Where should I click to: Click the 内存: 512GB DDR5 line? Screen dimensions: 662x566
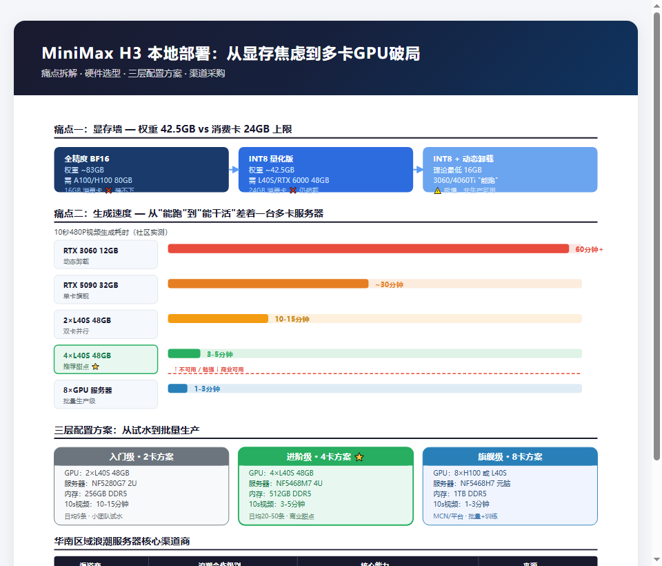click(x=280, y=494)
